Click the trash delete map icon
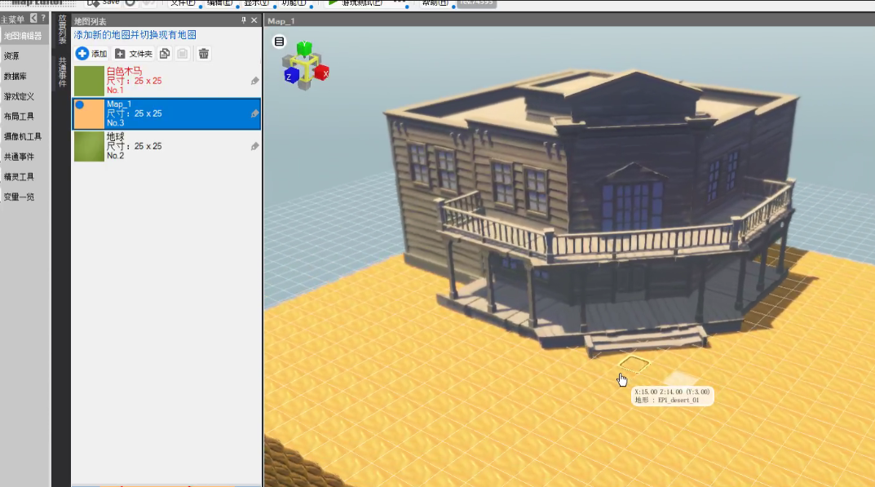The height and width of the screenshot is (487, 875). [204, 54]
